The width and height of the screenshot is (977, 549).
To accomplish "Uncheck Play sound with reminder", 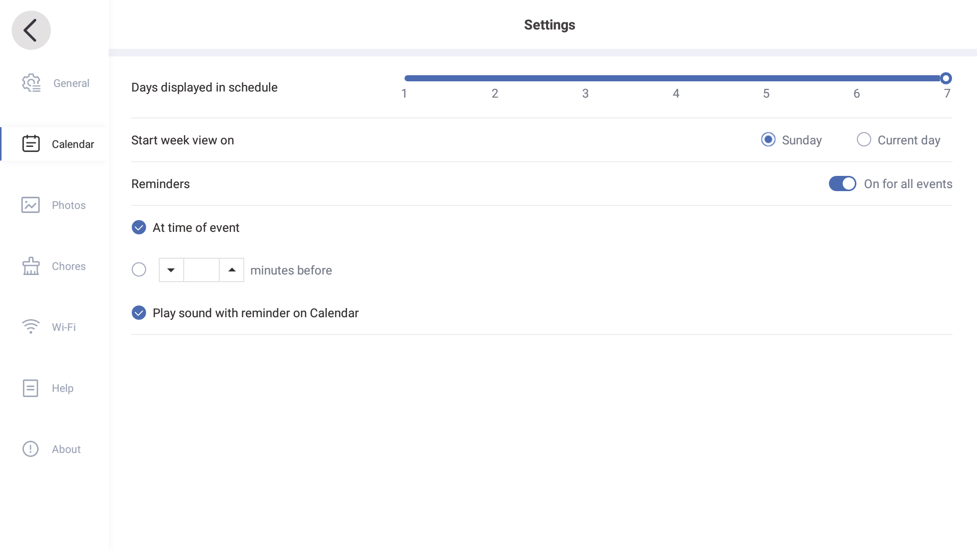I will [x=139, y=313].
